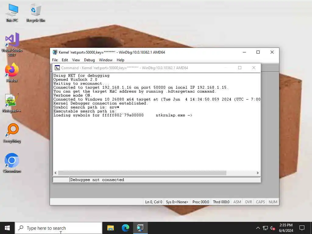Click 'Proc 000:0' status bar entry
Viewport: 312px width, 234px height.
click(x=200, y=202)
